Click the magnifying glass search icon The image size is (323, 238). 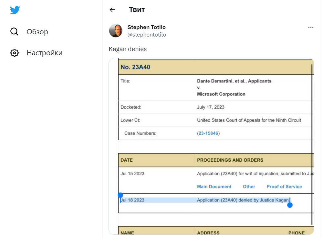click(15, 32)
